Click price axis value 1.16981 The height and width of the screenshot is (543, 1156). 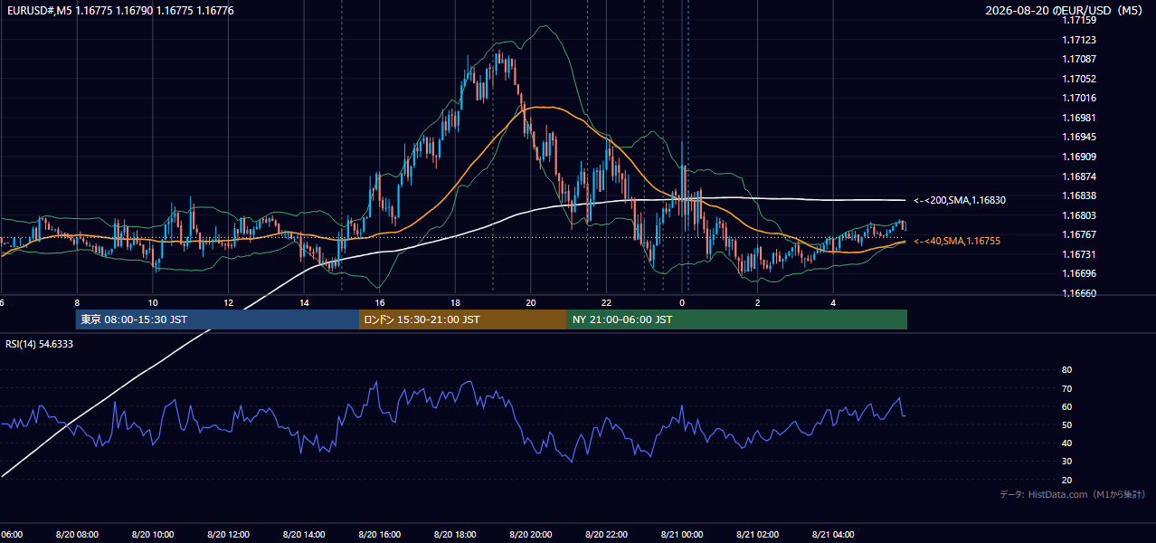click(1078, 118)
